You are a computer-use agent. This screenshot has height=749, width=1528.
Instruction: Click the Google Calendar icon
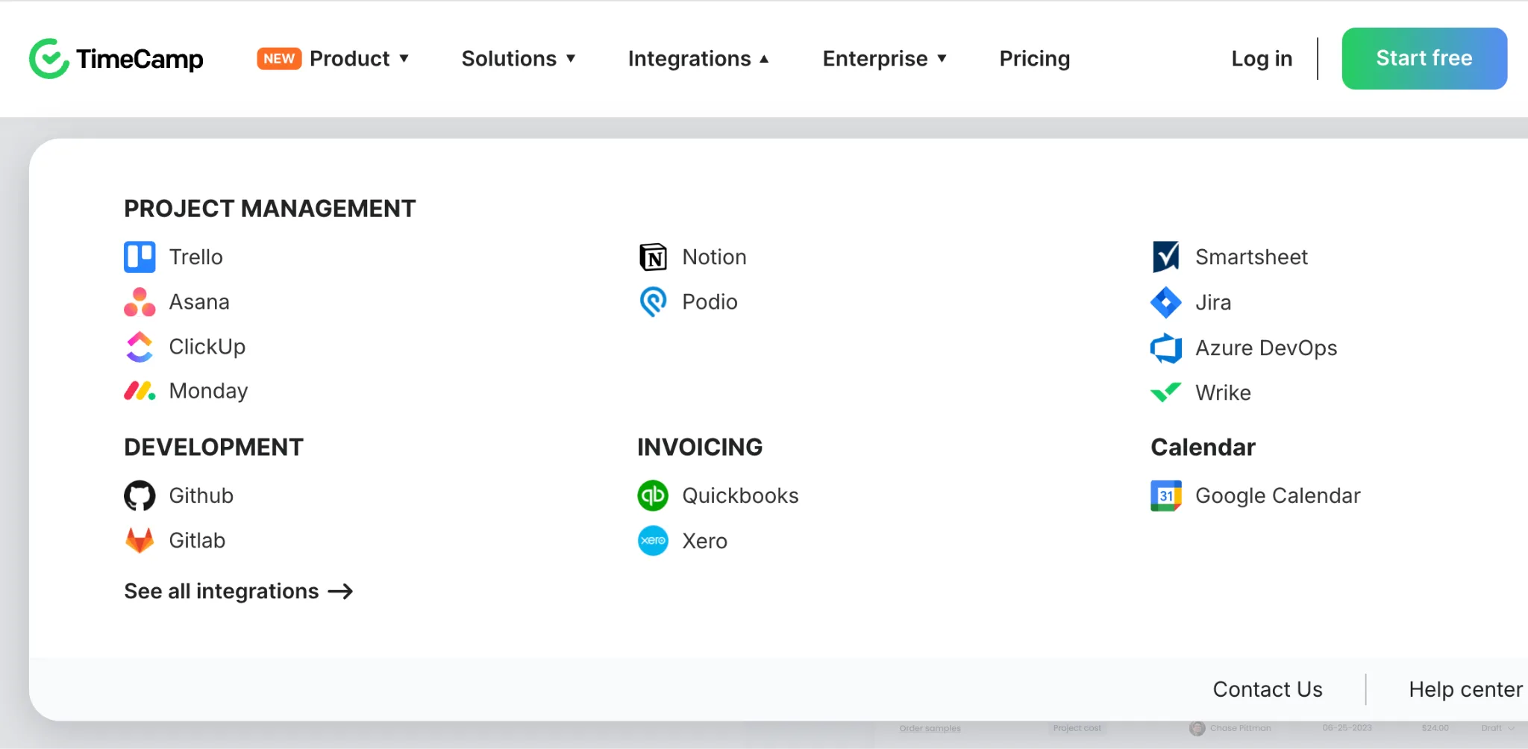pyautogui.click(x=1166, y=496)
